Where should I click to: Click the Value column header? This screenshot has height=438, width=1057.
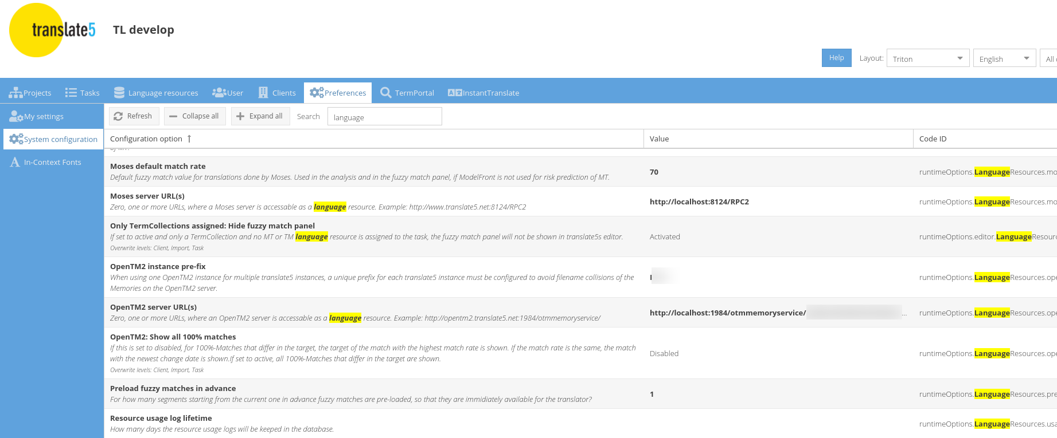click(x=778, y=139)
